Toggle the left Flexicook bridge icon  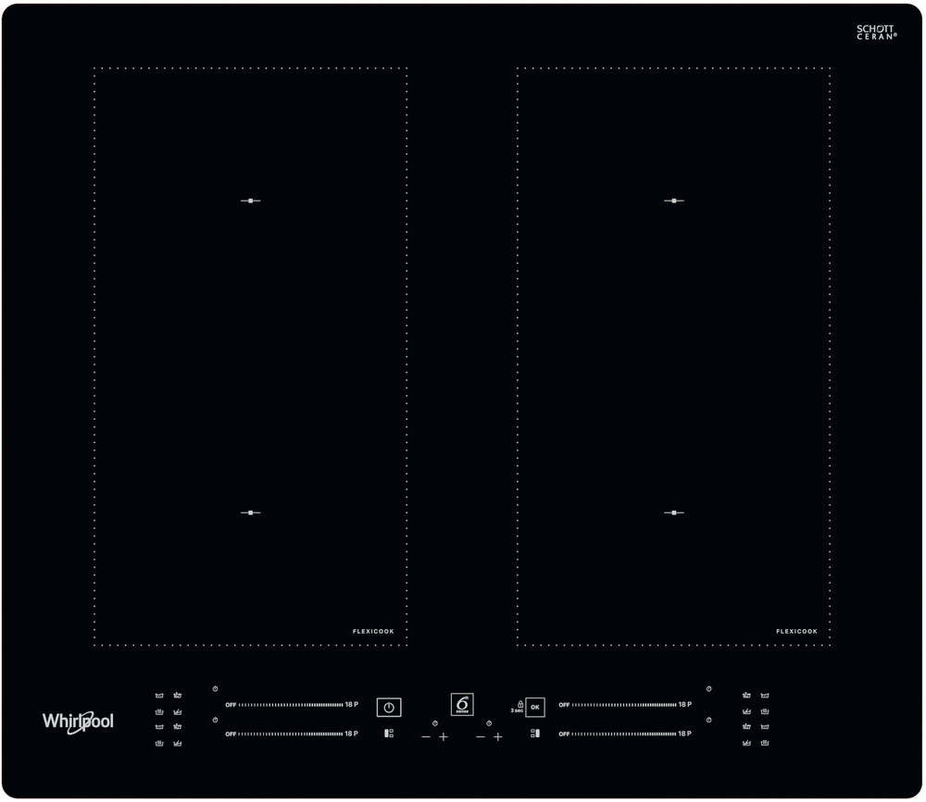(x=389, y=732)
